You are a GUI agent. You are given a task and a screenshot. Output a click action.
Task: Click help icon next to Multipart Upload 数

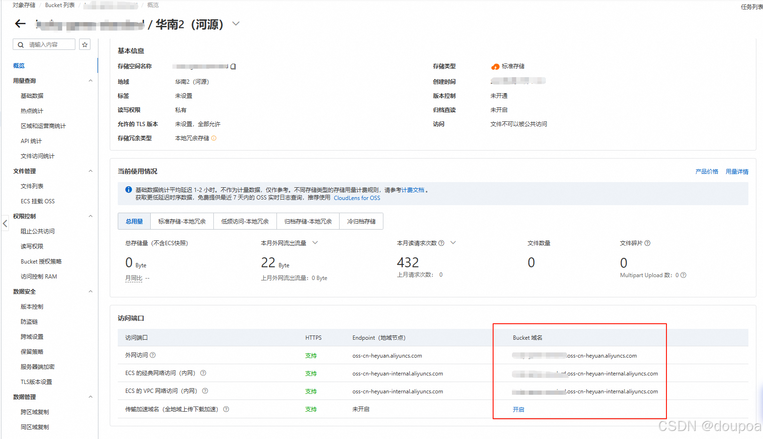point(683,275)
